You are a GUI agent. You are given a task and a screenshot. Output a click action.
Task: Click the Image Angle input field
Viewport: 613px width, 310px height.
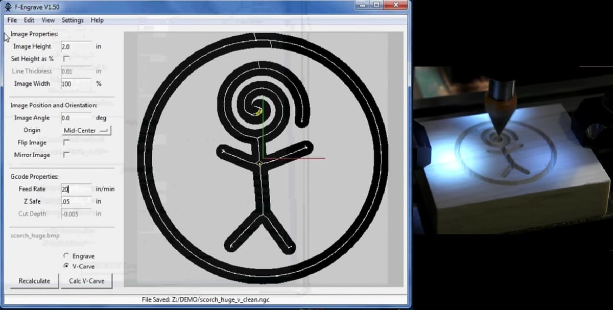pos(76,118)
